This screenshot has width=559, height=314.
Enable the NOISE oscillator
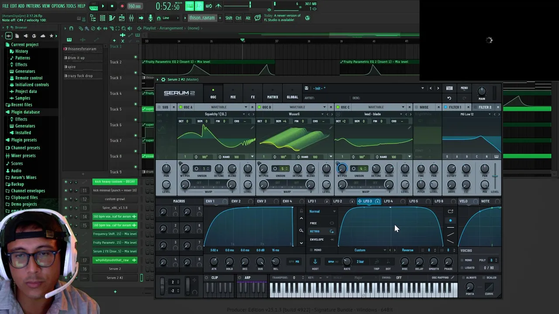click(x=417, y=107)
